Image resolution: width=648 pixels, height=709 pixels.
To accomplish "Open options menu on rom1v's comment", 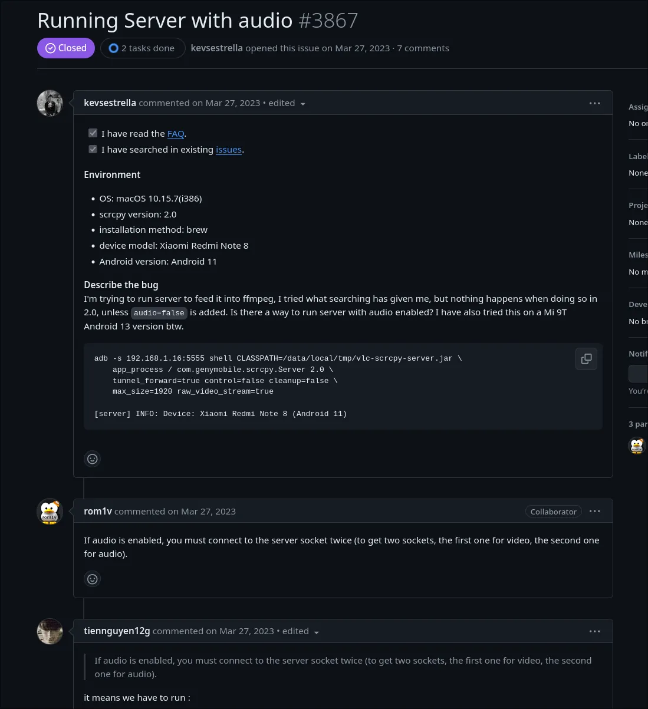I will click(594, 512).
